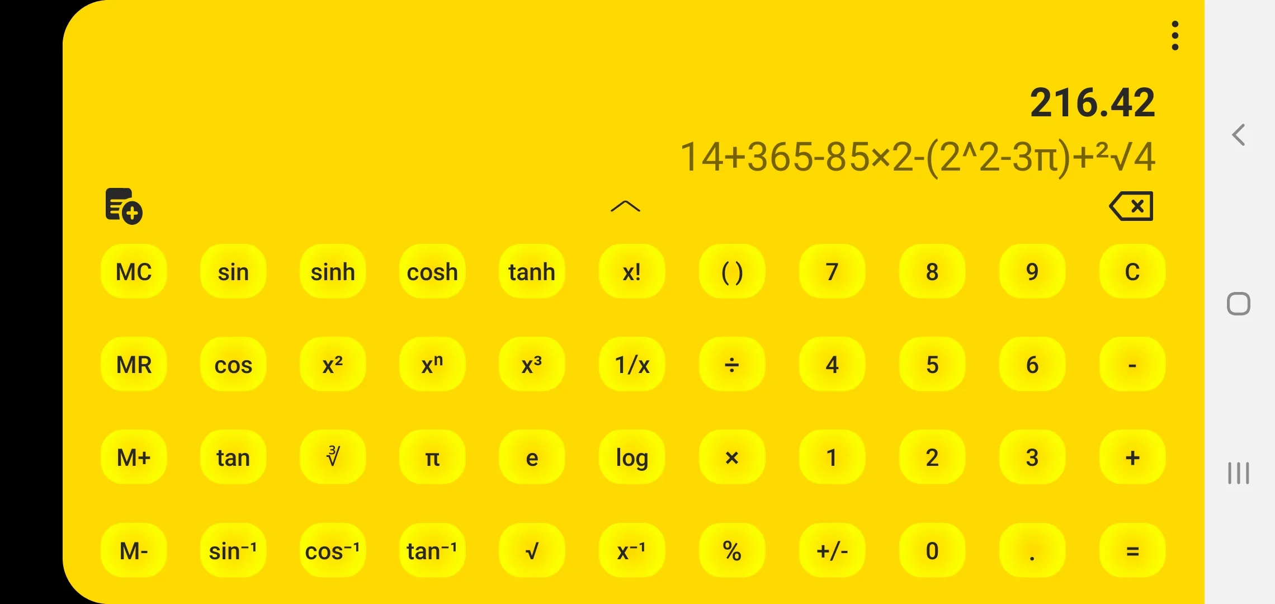Select the natural logarithm log function
This screenshot has width=1275, height=604.
click(x=634, y=457)
